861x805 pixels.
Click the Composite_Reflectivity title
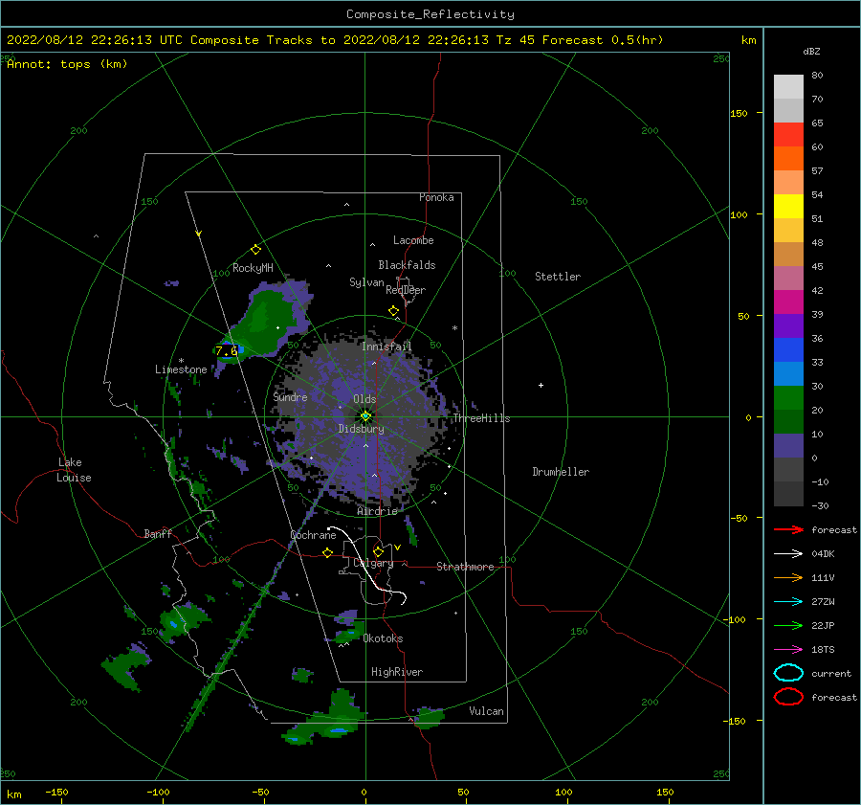pos(430,14)
